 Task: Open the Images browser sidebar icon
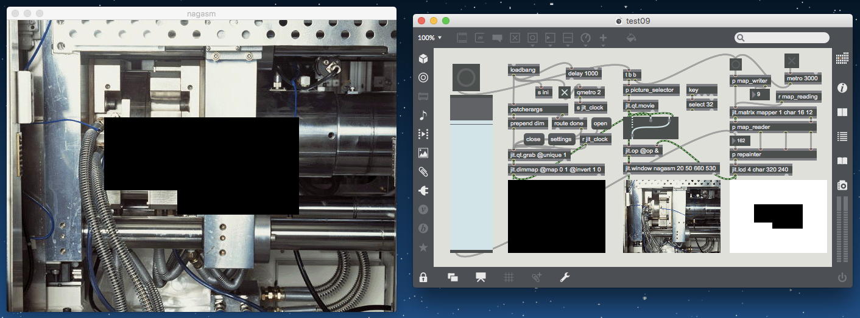[423, 153]
